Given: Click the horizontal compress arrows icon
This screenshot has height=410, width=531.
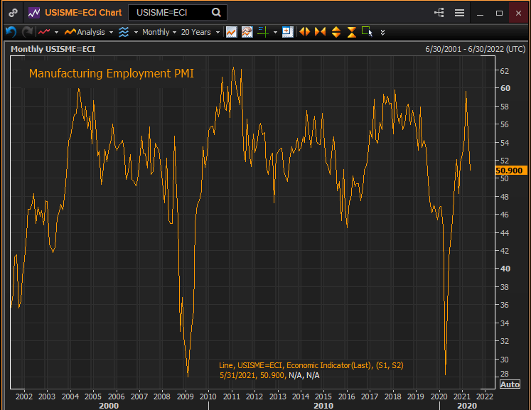Looking at the screenshot, I should [x=320, y=32].
